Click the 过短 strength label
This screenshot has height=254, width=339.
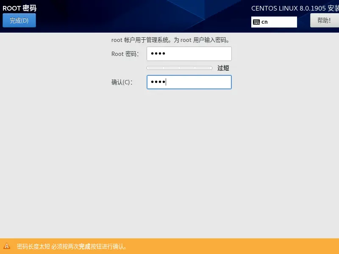[223, 68]
